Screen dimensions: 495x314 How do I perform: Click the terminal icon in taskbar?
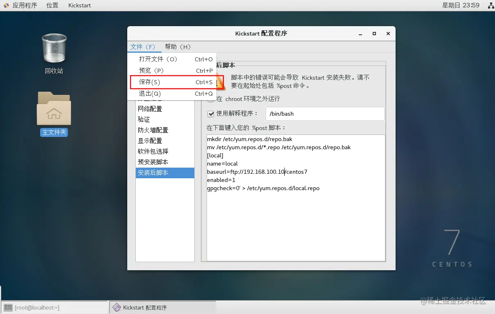click(x=8, y=307)
